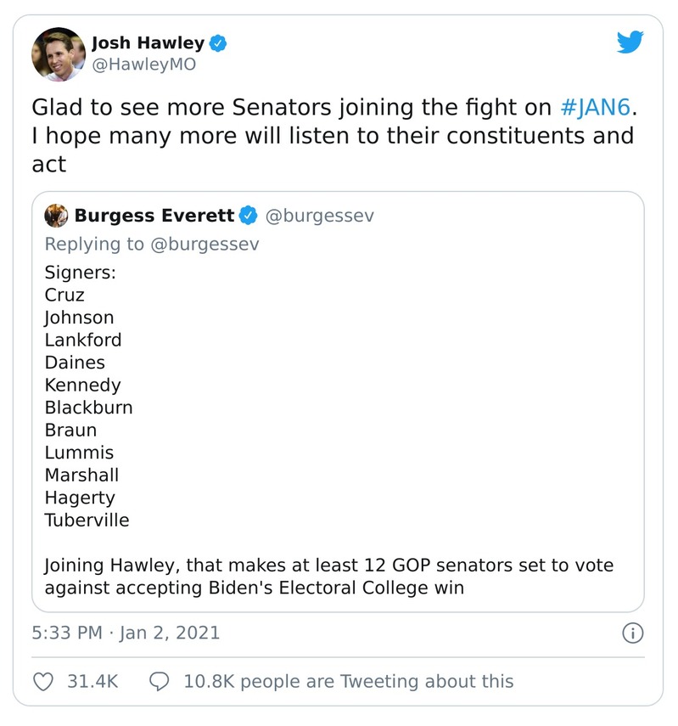Click the @burgessev handle beside Everett's name
Image resolution: width=678 pixels, height=726 pixels.
(x=320, y=216)
